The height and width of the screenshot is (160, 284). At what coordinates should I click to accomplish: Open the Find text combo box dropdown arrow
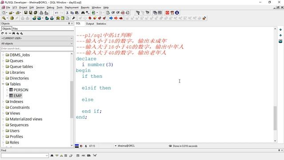point(47,156)
